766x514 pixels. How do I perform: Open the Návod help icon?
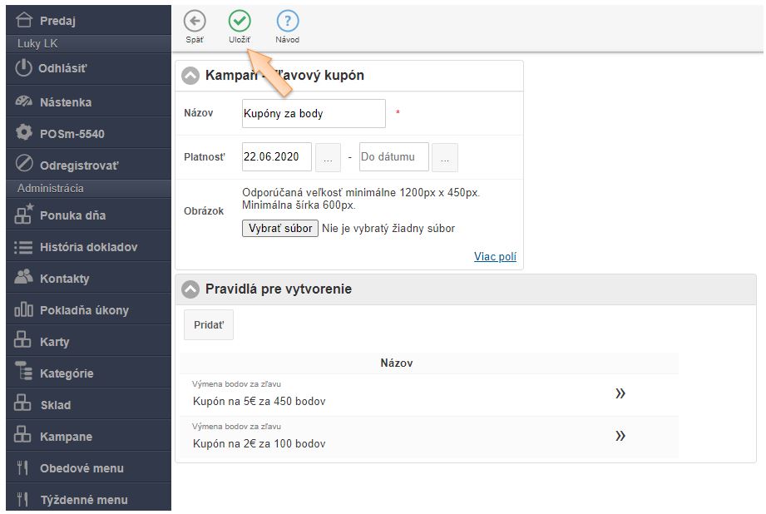point(287,22)
